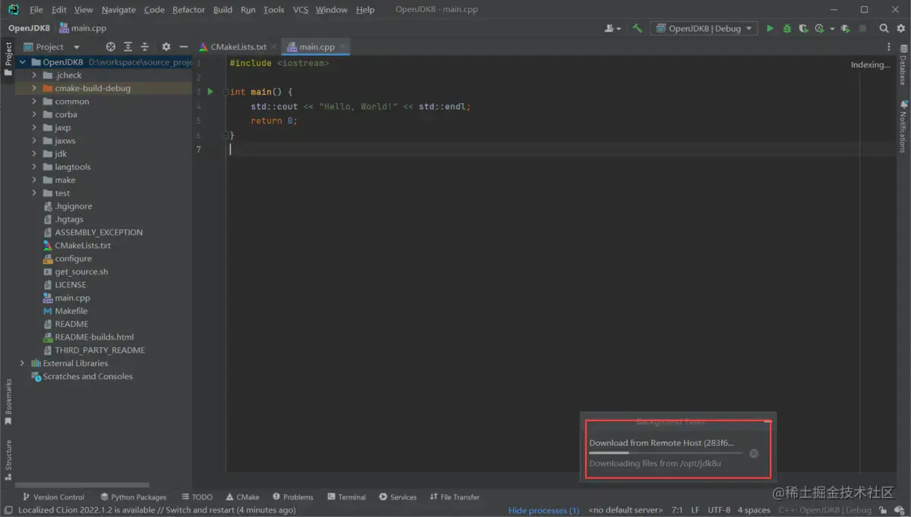The width and height of the screenshot is (911, 517).
Task: Open the Problems tool window
Action: pos(292,497)
